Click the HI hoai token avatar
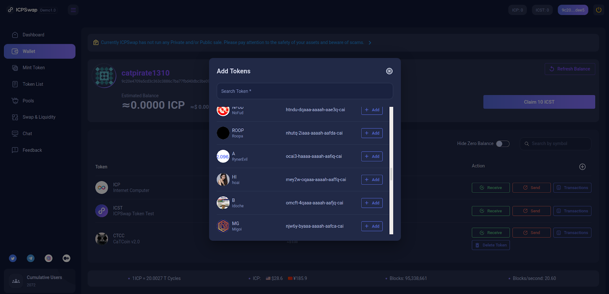The height and width of the screenshot is (294, 609). click(x=223, y=180)
